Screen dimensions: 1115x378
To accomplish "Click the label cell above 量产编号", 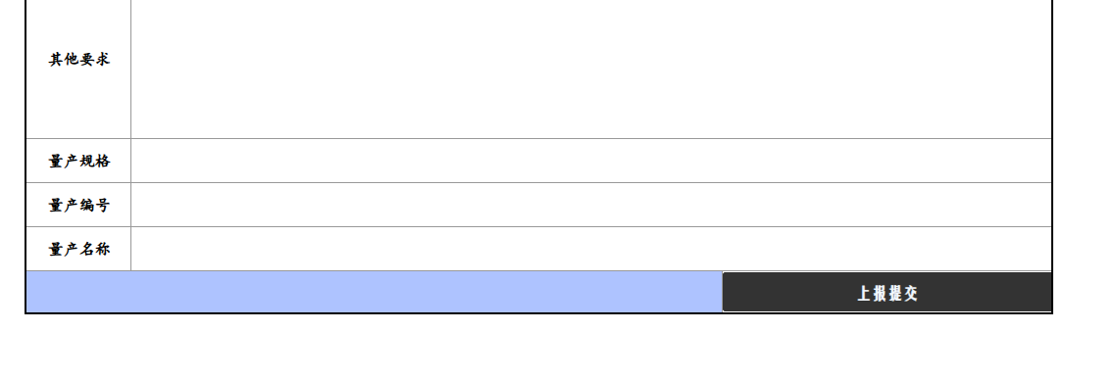I will coord(78,161).
